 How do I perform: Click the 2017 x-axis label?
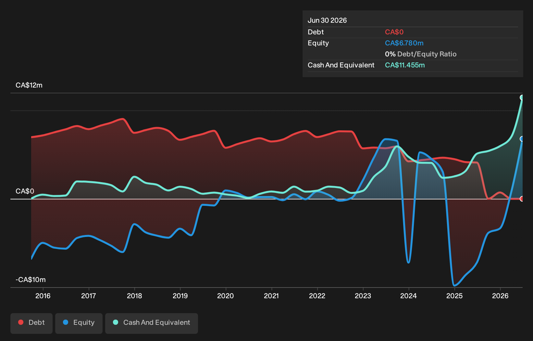89,296
